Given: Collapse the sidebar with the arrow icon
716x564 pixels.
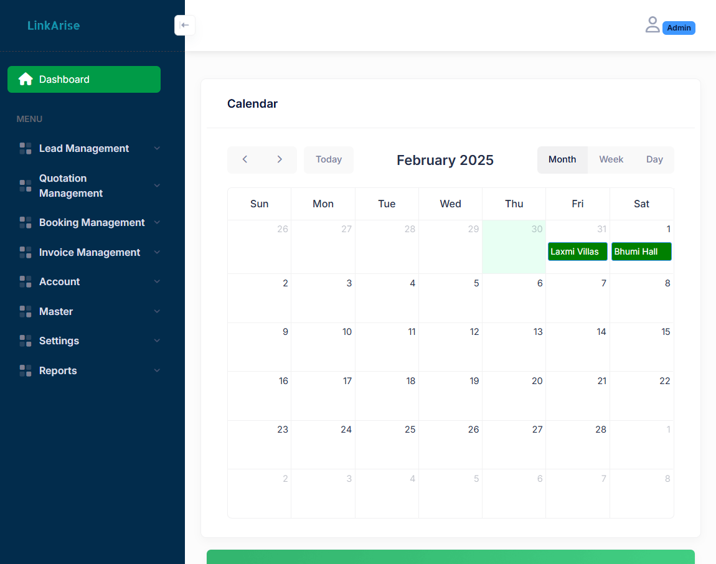Looking at the screenshot, I should tap(184, 26).
